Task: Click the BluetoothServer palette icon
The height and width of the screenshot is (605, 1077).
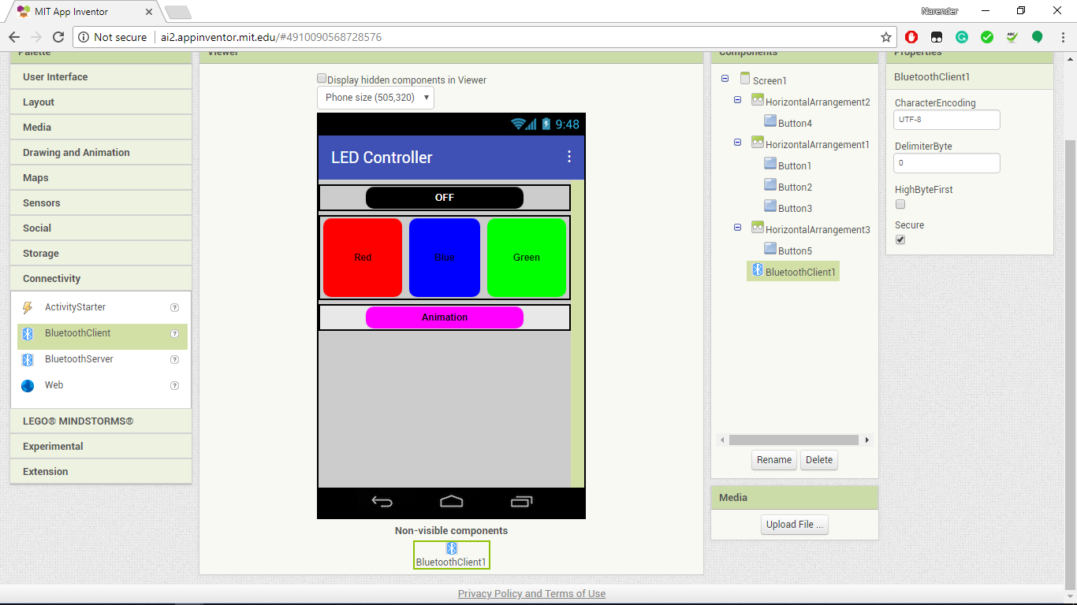Action: tap(28, 360)
